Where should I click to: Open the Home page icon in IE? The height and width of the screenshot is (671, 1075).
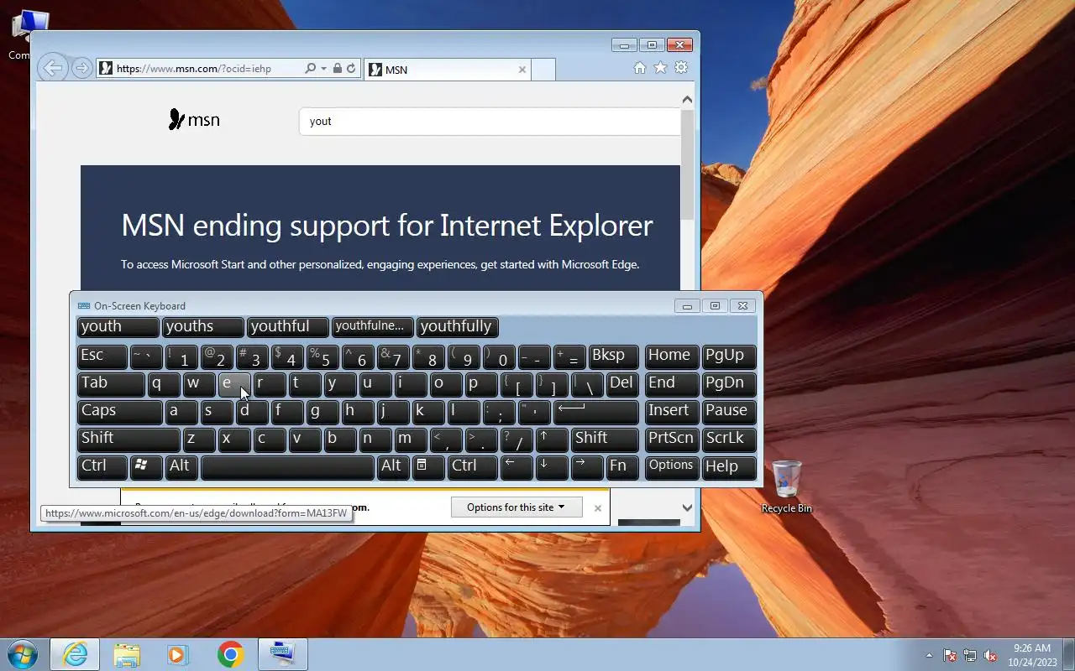pyautogui.click(x=640, y=68)
